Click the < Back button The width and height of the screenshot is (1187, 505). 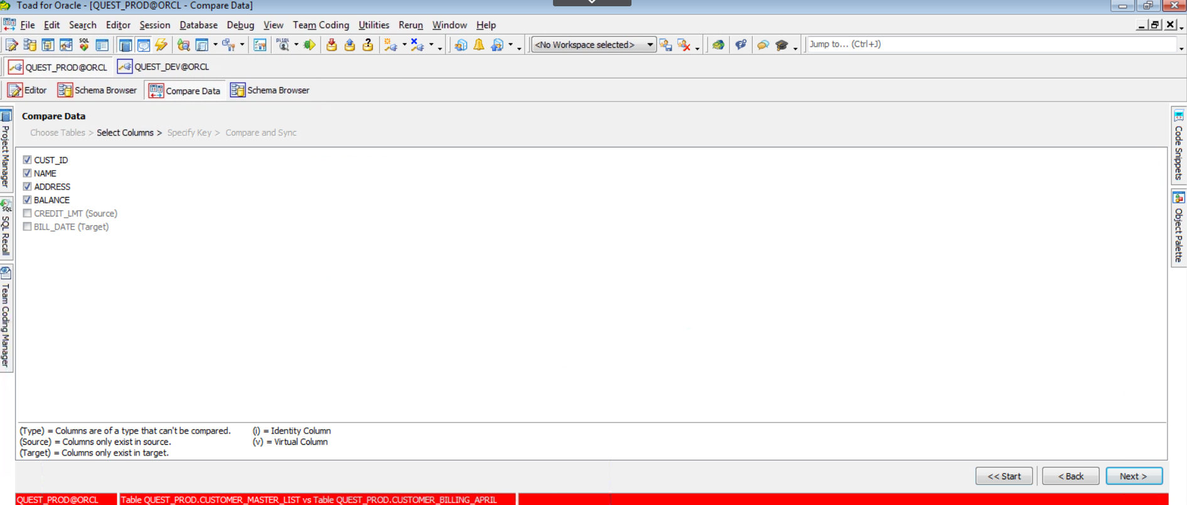click(1071, 476)
